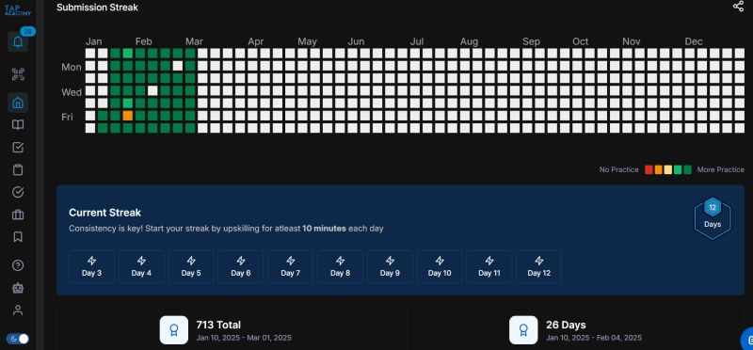Open the notifications bell icon
The image size is (753, 350).
(x=18, y=42)
